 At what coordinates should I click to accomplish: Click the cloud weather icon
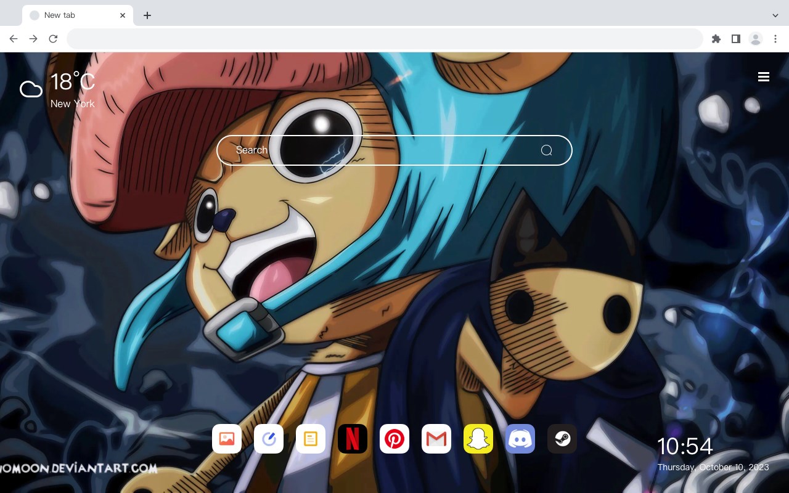click(31, 89)
